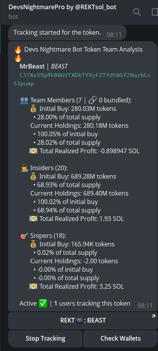158x351 pixels.
Task: Click the external link arrow on REKT button
Action: 153,316
